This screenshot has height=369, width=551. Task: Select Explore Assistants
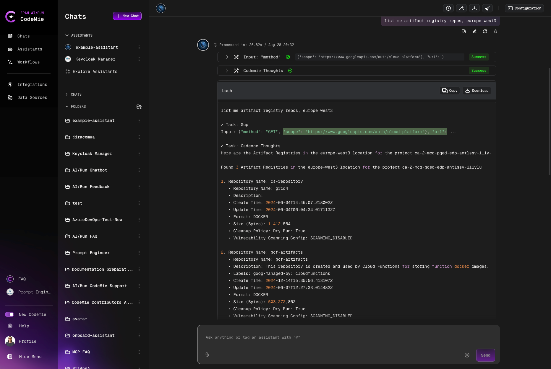[x=95, y=71]
